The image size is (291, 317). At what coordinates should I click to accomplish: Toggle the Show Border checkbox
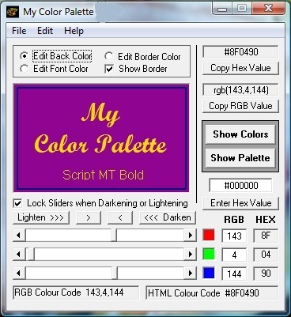point(109,69)
